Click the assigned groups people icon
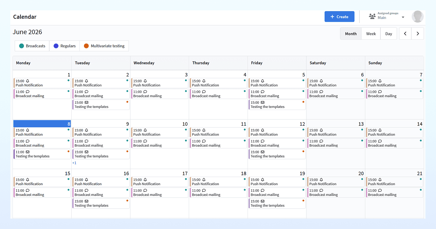This screenshot has width=436, height=229. tap(372, 16)
